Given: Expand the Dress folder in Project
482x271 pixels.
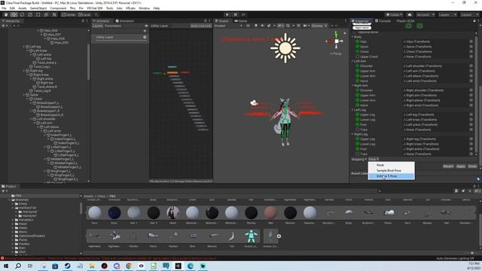Looking at the screenshot, I should click(x=14, y=204).
